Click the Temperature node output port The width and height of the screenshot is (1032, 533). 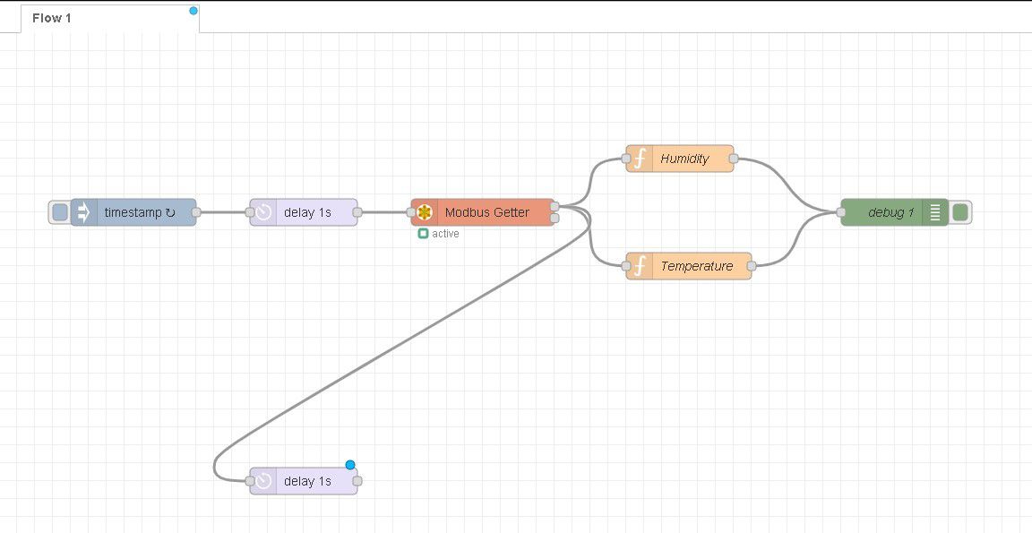(752, 266)
